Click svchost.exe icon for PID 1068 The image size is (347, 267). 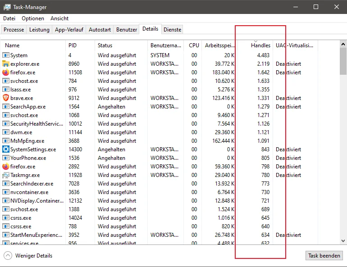6,115
